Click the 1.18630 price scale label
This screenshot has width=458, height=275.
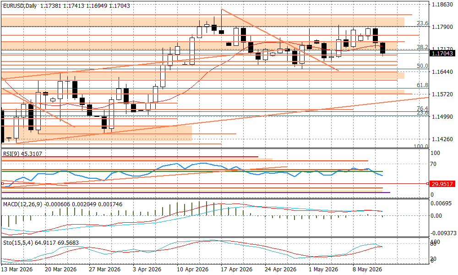[x=442, y=5]
